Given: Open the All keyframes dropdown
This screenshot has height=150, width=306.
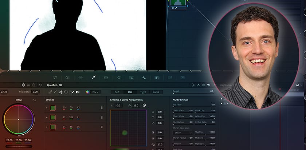Looking at the screenshot, I should coord(299,85).
